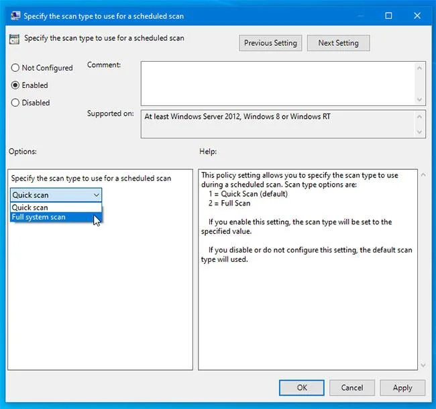Click the 'Comment:' label
This screenshot has height=409, width=436.
[104, 65]
